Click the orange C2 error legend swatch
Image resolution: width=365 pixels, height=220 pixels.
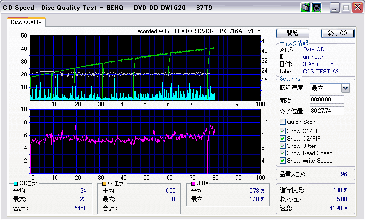(104, 184)
